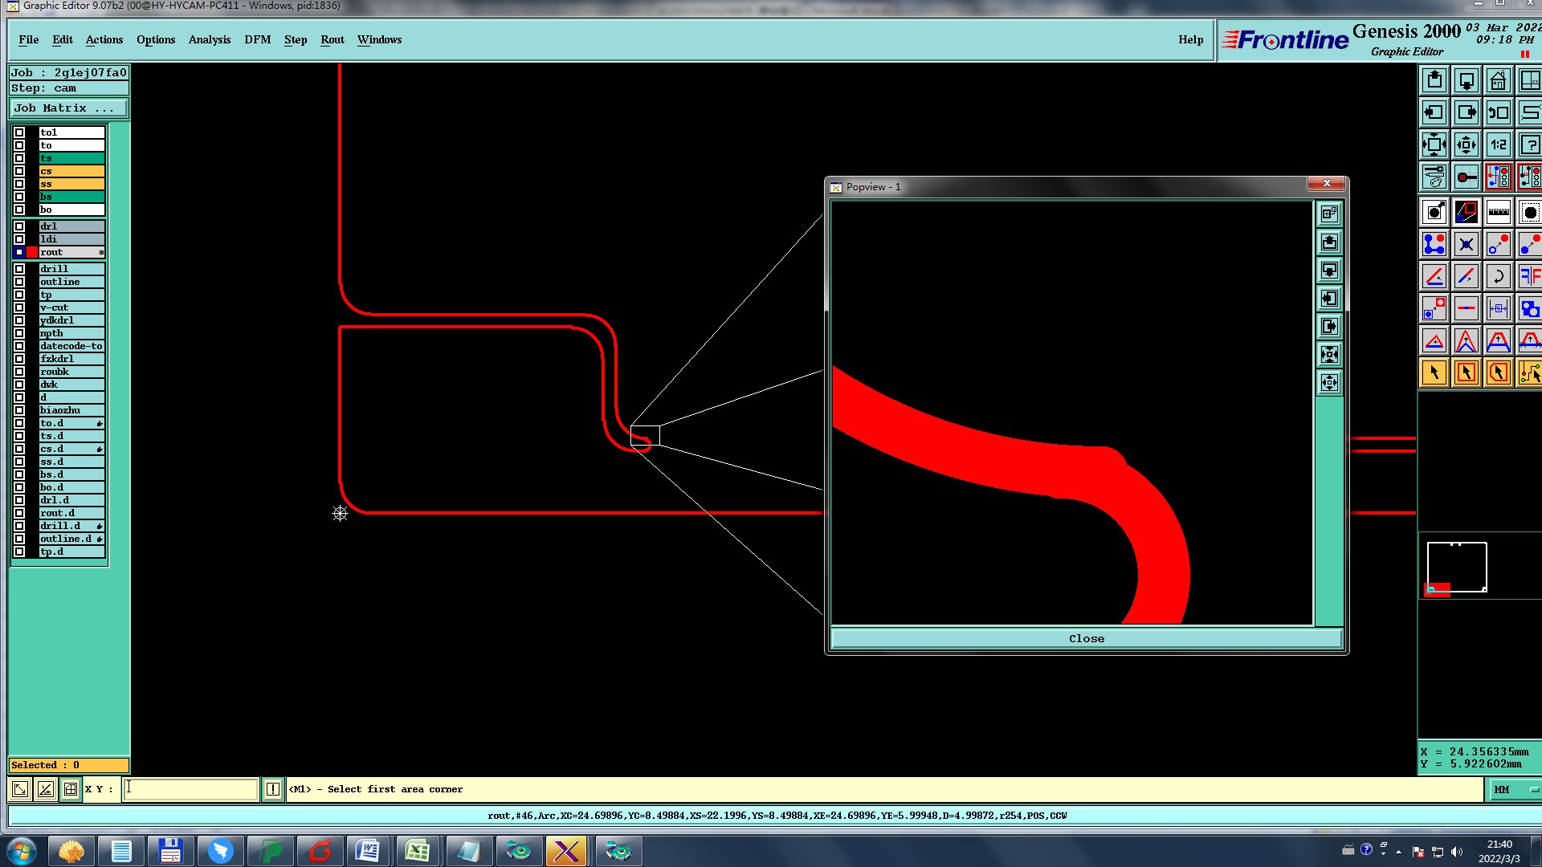Open the DFM menu
Image resolution: width=1542 pixels, height=867 pixels.
coord(257,39)
